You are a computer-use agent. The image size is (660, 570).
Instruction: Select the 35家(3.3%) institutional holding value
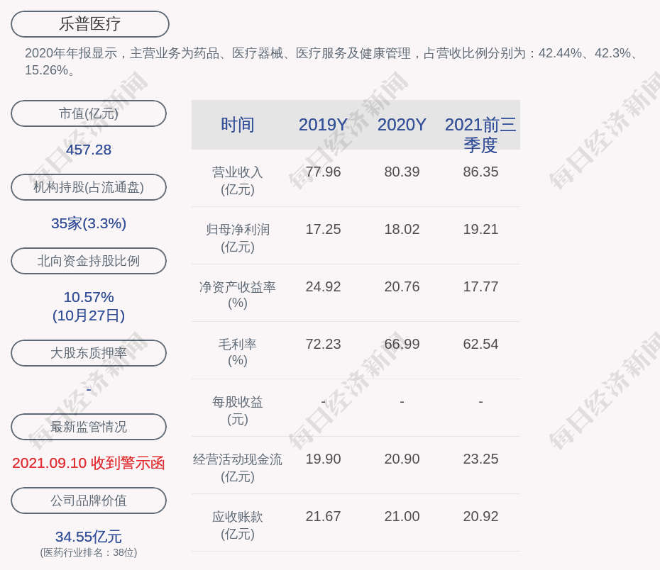coord(89,223)
